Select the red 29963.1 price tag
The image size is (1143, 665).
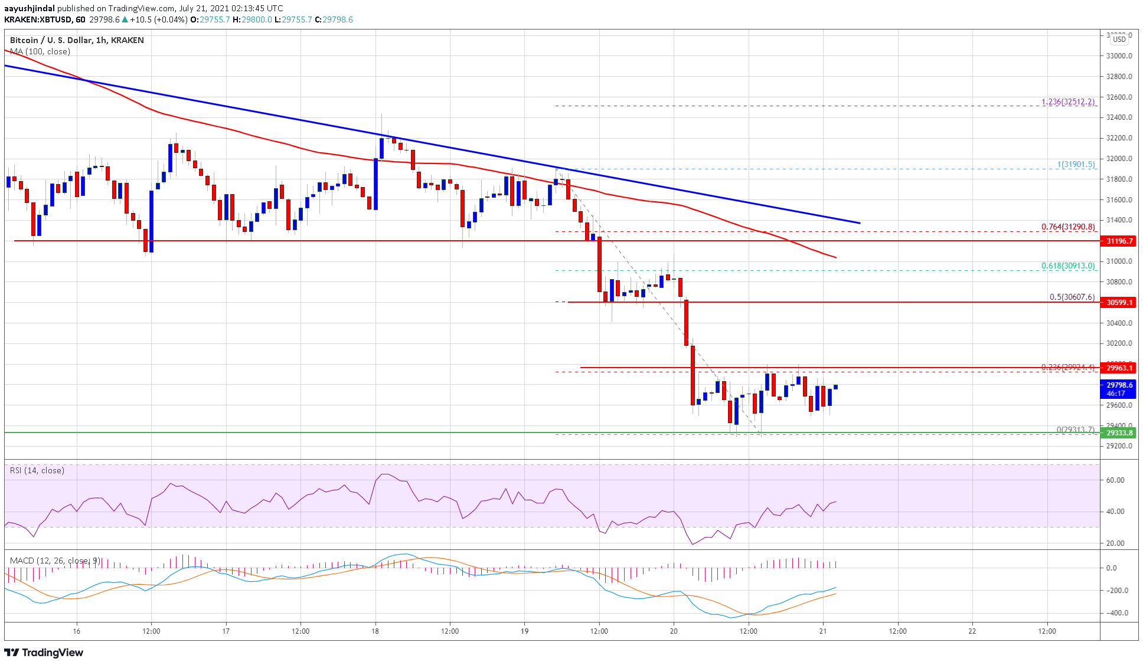1119,368
